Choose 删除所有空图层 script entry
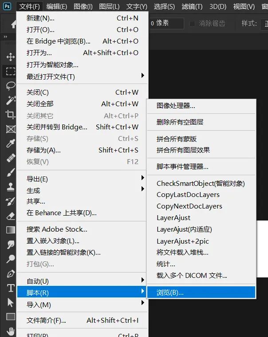 coord(201,122)
